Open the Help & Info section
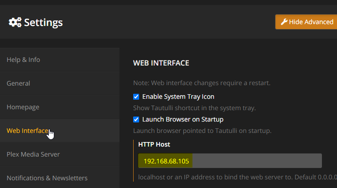The image size is (337, 188). (60, 60)
